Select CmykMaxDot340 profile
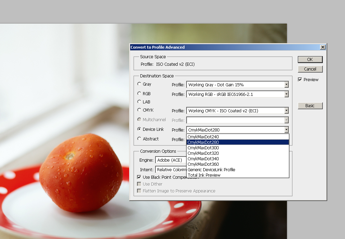345x239 pixels. (x=238, y=159)
